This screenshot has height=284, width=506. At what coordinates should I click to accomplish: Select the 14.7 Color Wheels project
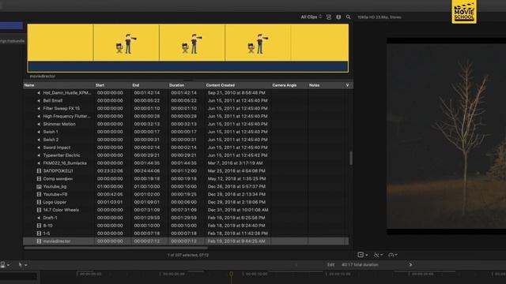click(x=186, y=210)
